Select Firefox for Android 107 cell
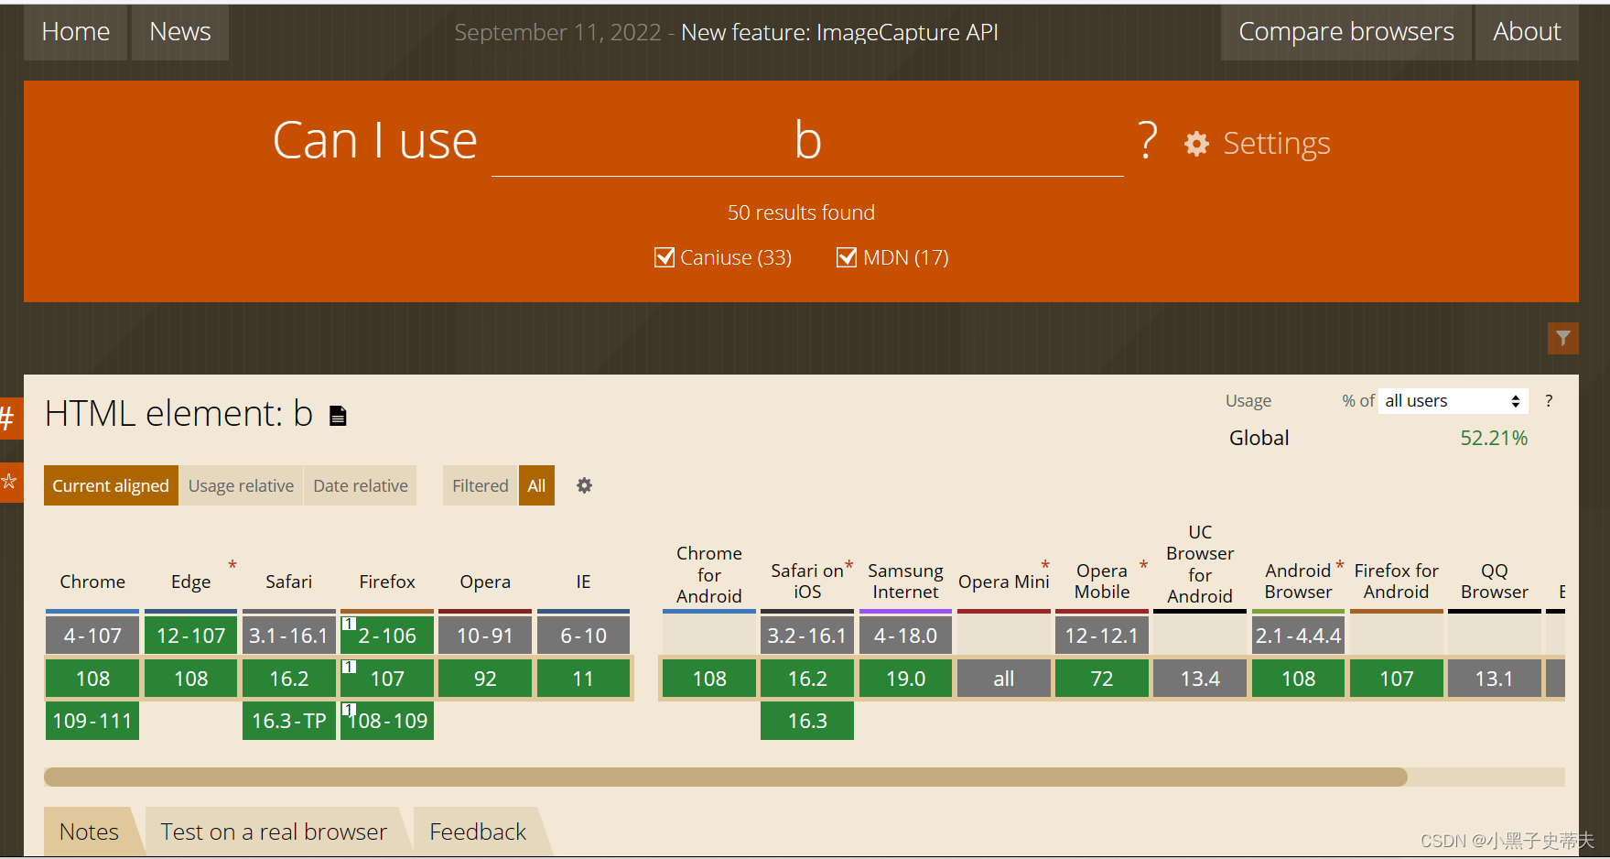Image resolution: width=1610 pixels, height=859 pixels. pos(1397,679)
